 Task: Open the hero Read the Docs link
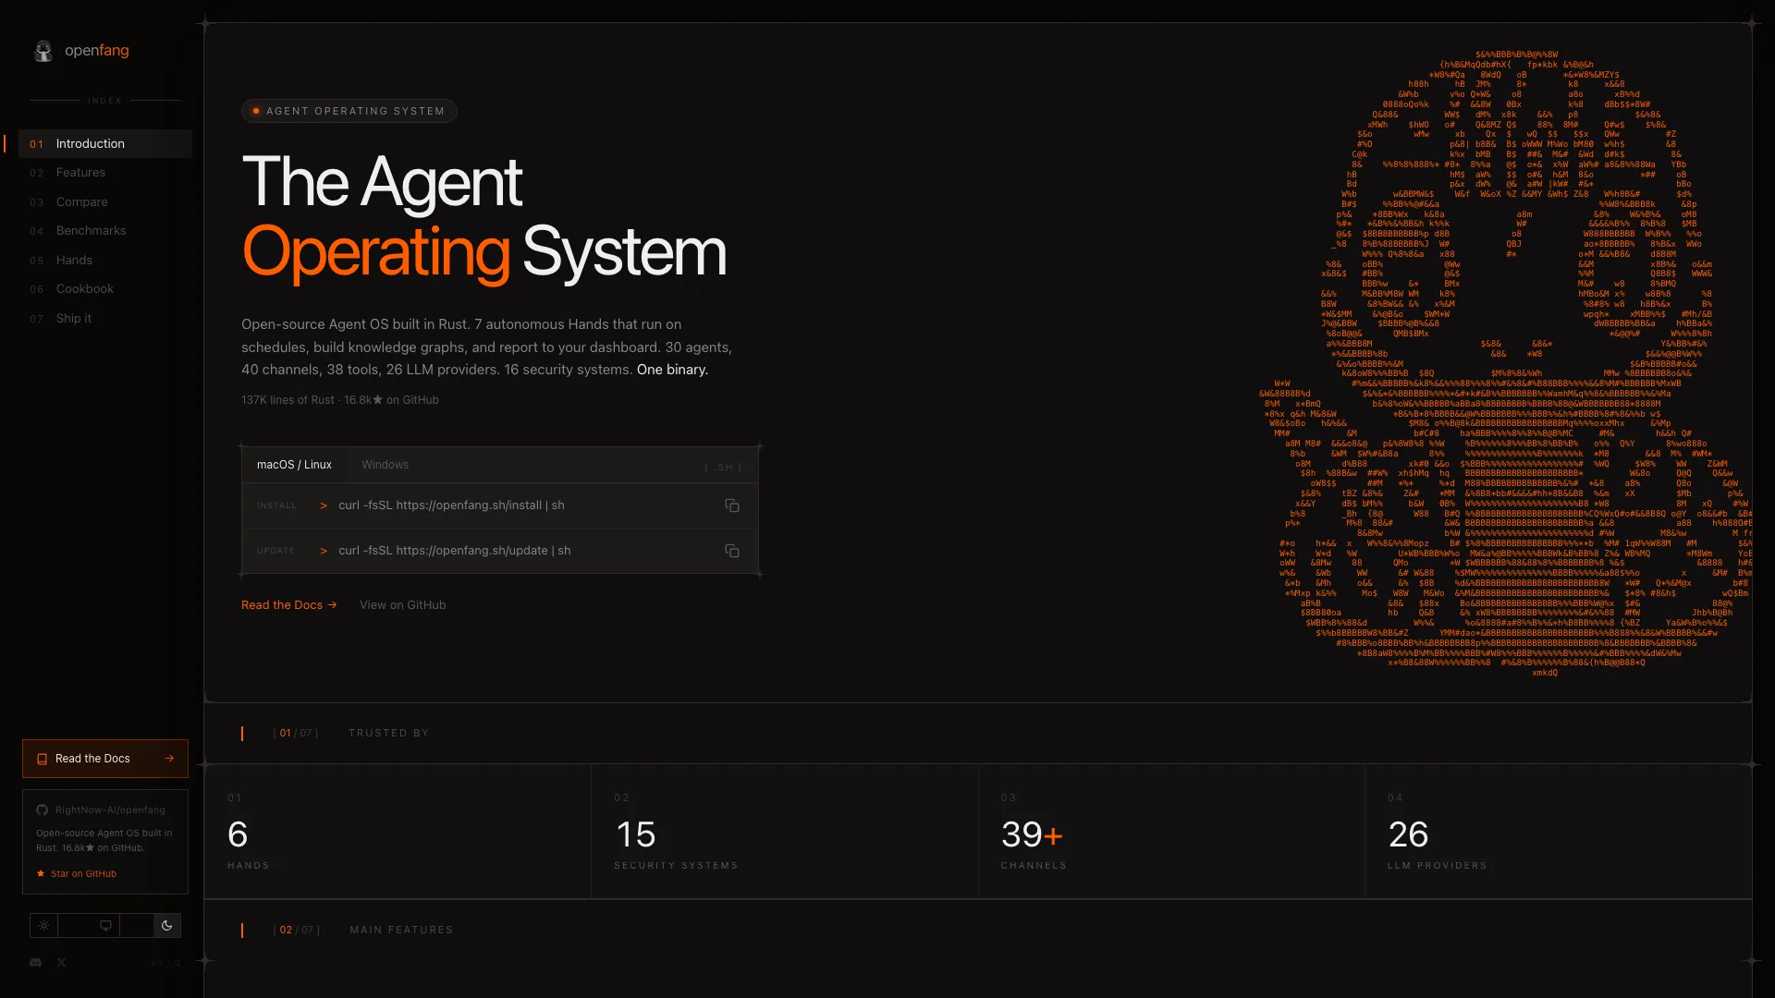[x=289, y=605]
